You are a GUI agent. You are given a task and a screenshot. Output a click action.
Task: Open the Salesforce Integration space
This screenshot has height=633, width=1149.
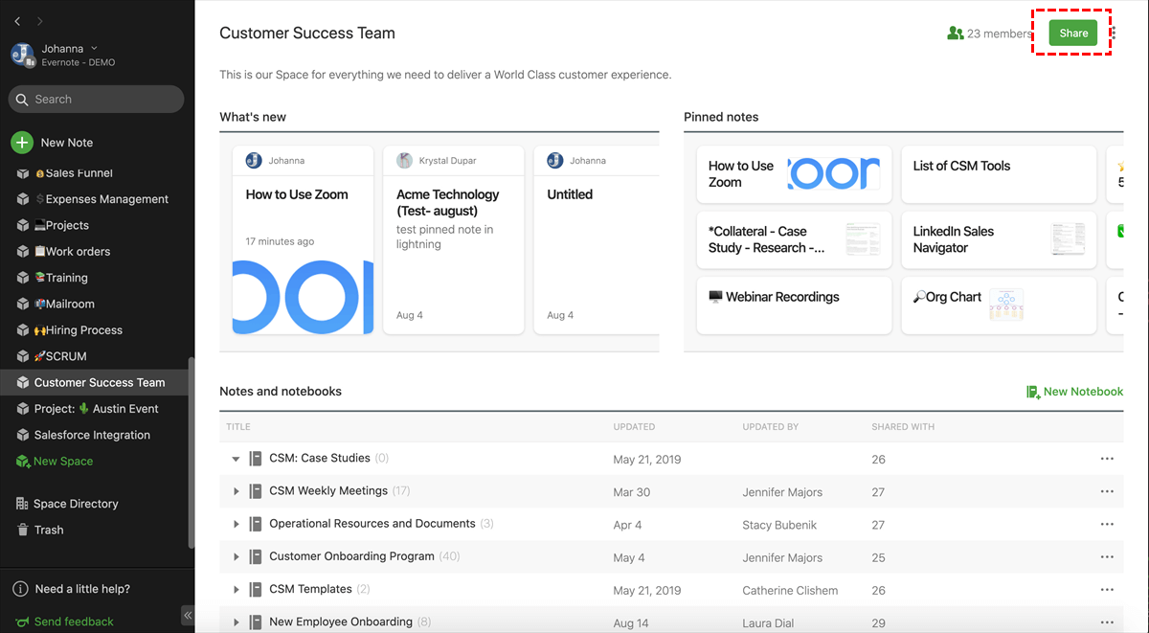(92, 435)
